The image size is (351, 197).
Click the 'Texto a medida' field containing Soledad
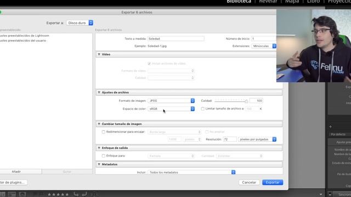(x=175, y=39)
